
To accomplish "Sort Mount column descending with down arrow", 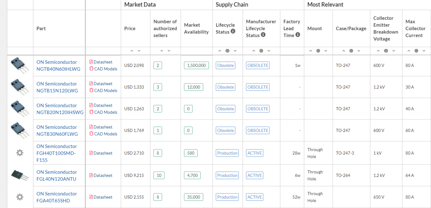I will tap(326, 51).
